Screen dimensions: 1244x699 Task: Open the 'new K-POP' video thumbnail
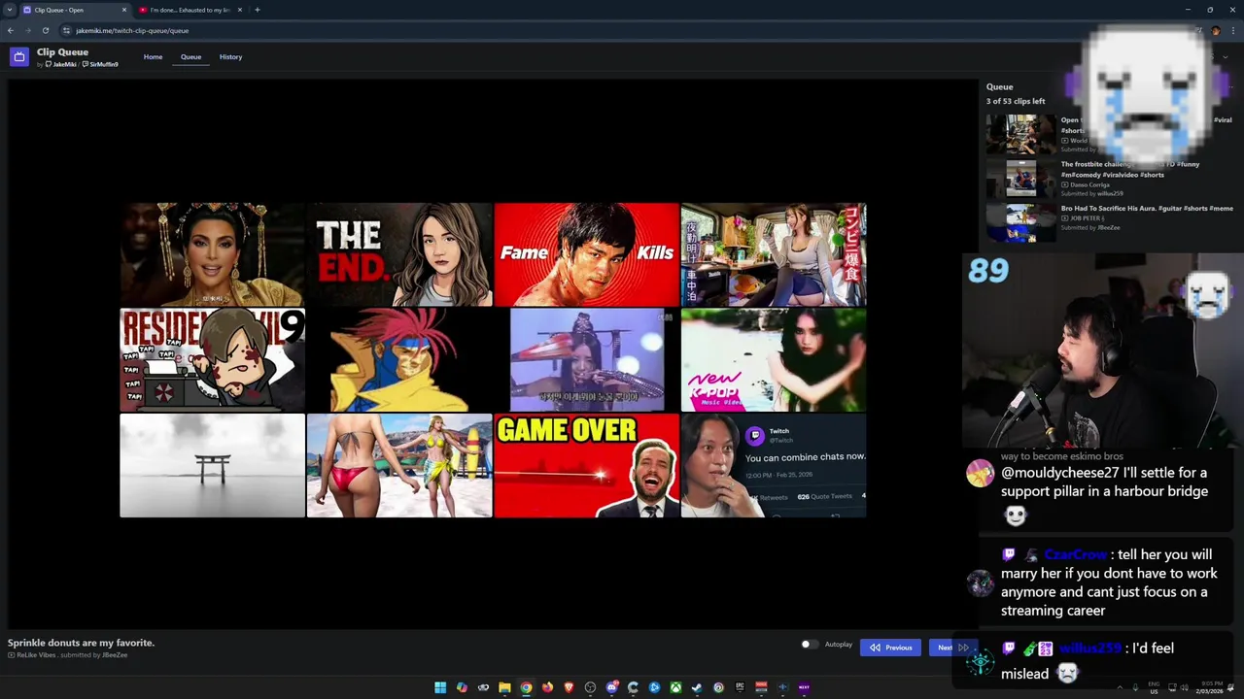tap(773, 360)
